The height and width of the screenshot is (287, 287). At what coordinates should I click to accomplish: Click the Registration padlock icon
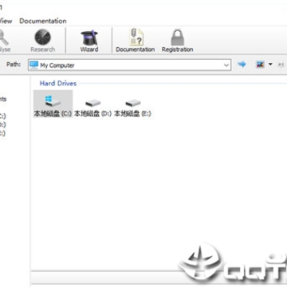click(x=177, y=41)
